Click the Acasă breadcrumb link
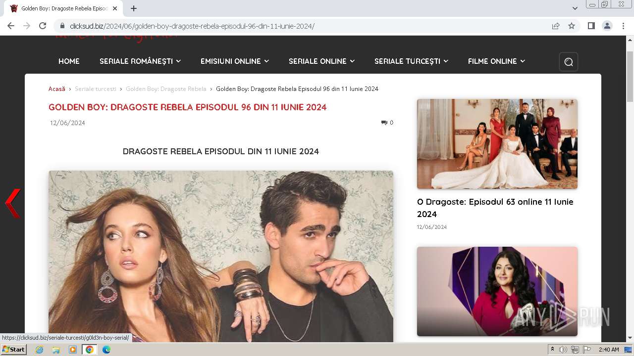Image resolution: width=634 pixels, height=356 pixels. (x=57, y=89)
